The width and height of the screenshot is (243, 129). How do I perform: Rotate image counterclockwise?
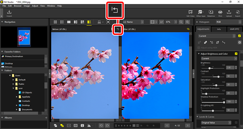101,126
